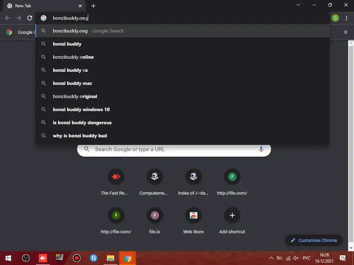The width and height of the screenshot is (354, 265).
Task: Choose 'bonzibuddy online' suggestion
Action: click(x=183, y=57)
